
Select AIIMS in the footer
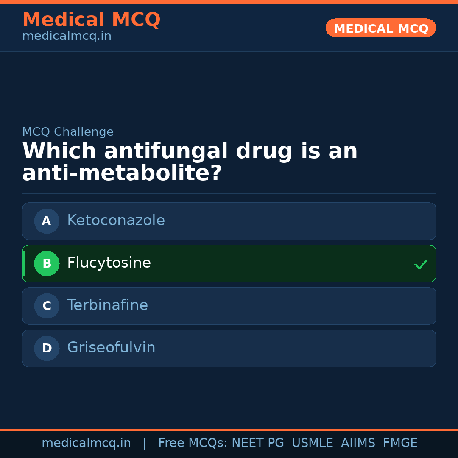pos(358,443)
